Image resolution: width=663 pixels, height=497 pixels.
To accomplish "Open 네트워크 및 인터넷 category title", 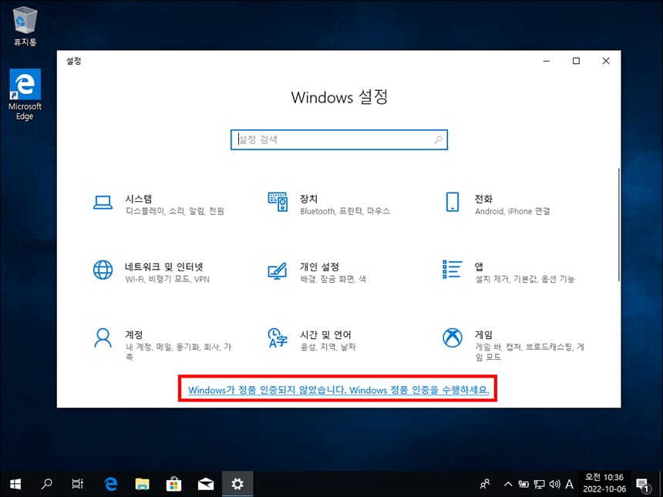I will [164, 267].
